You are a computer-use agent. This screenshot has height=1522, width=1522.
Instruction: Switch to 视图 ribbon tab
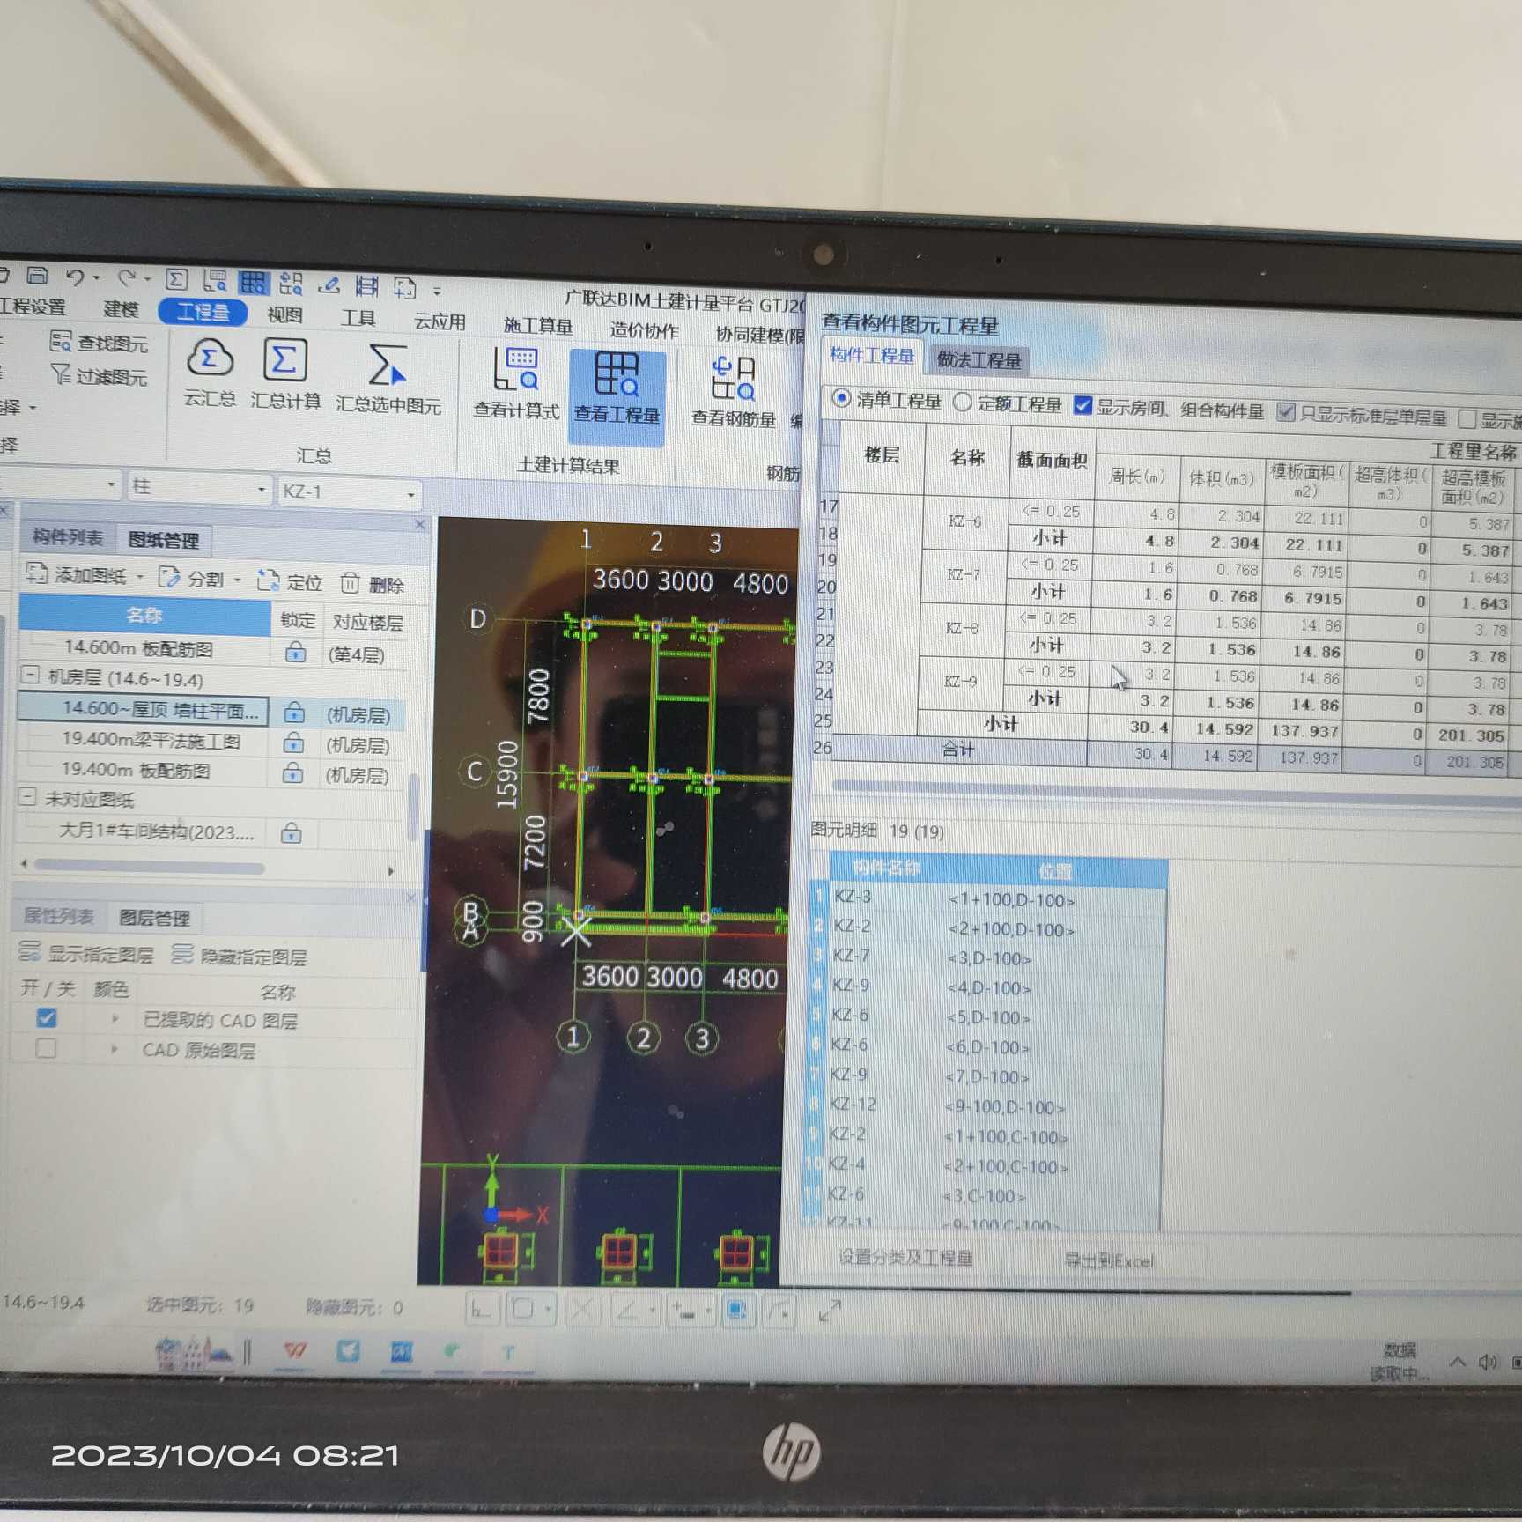pos(284,314)
